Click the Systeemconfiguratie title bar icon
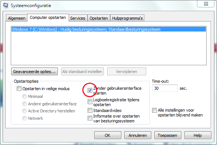The height and width of the screenshot is (145, 217). pyautogui.click(x=6, y=6)
